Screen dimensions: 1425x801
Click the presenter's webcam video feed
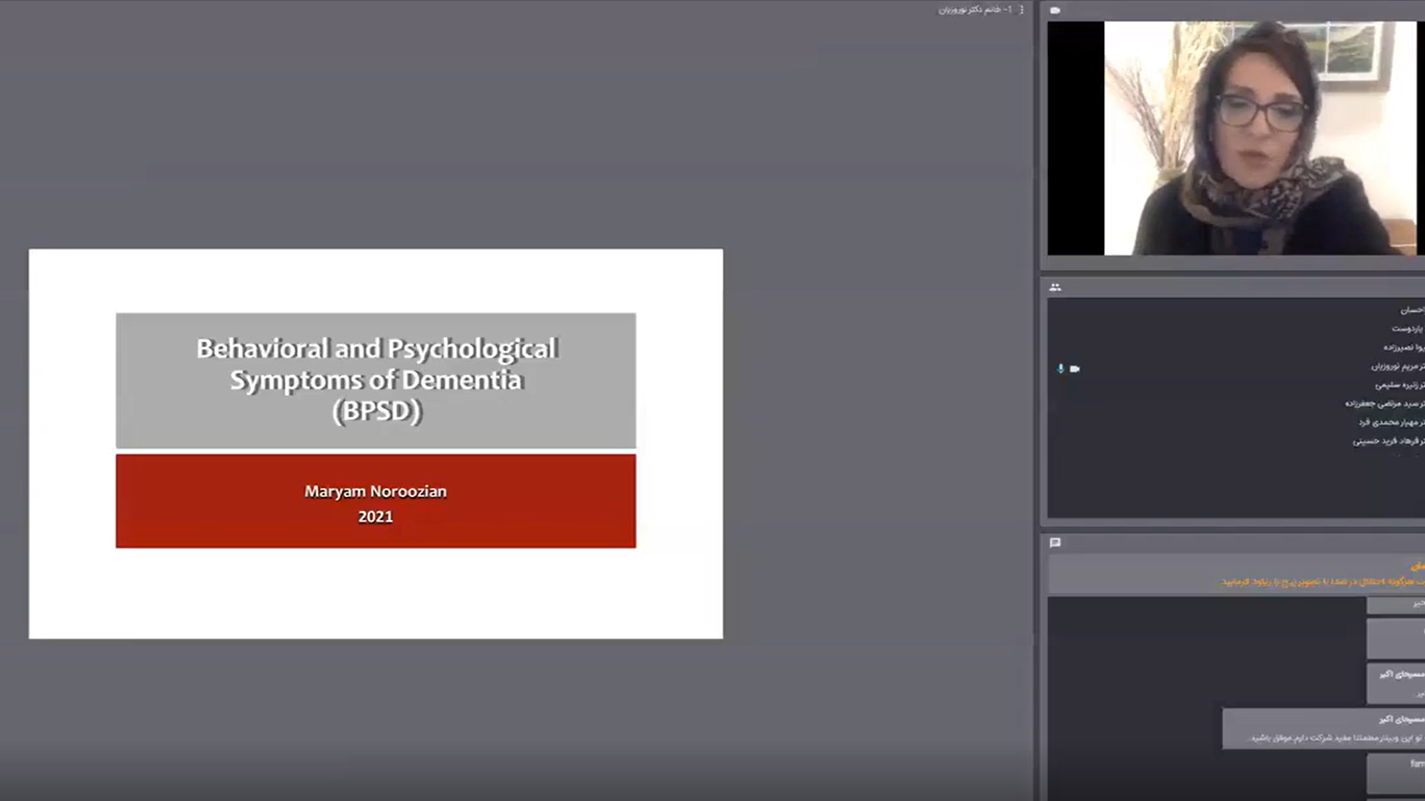click(1259, 138)
